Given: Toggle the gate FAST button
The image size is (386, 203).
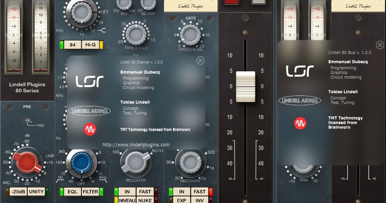Looking at the screenshot, I should pyautogui.click(x=200, y=192).
